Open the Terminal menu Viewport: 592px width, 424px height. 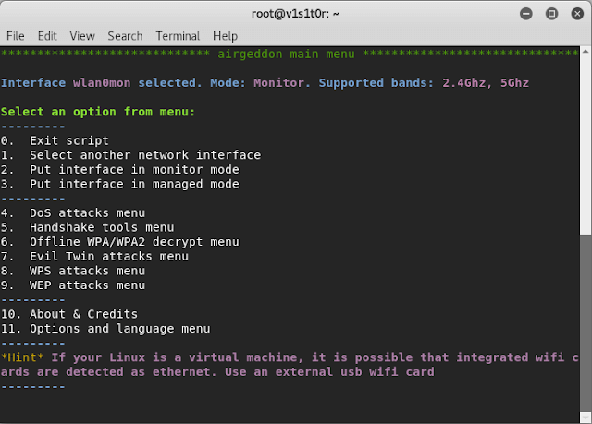coord(178,35)
